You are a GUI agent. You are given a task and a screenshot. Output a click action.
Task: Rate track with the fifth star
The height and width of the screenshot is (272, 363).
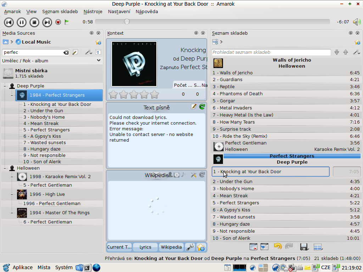155,94
